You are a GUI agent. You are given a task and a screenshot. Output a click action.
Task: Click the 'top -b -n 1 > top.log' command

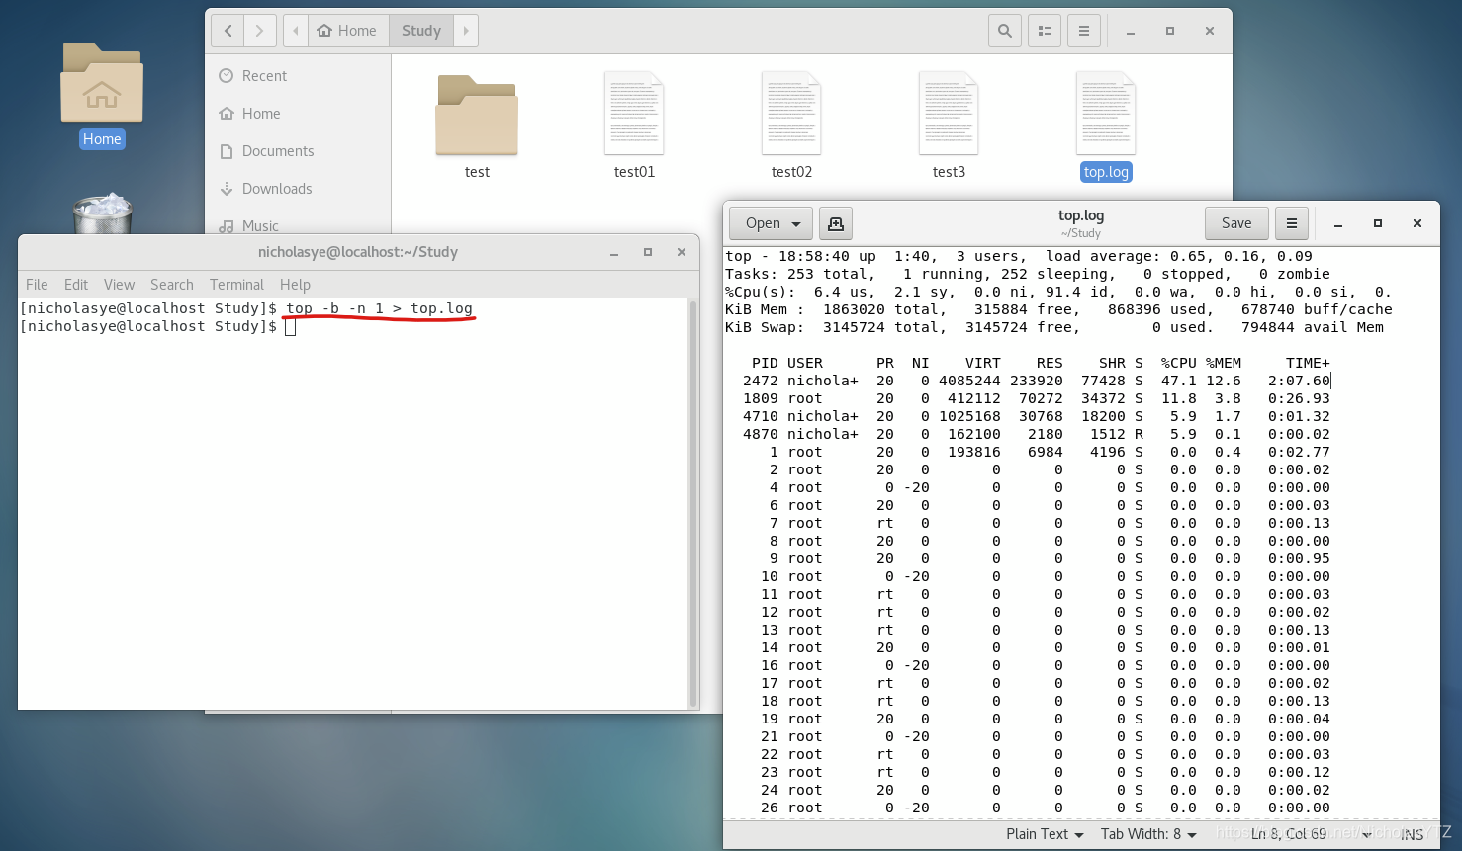380,308
